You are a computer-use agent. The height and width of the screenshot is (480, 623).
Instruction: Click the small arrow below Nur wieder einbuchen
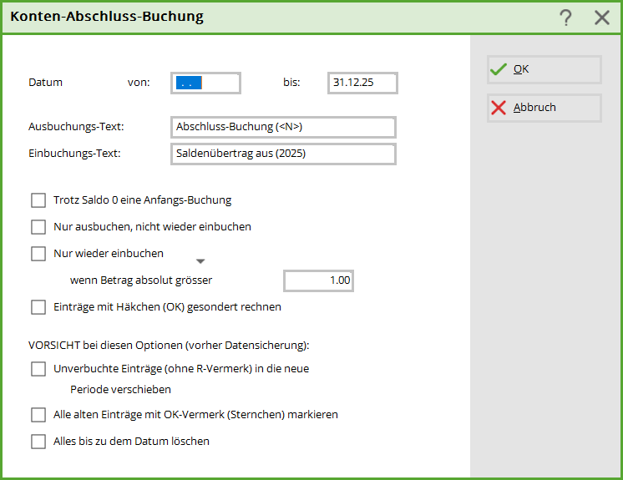200,261
